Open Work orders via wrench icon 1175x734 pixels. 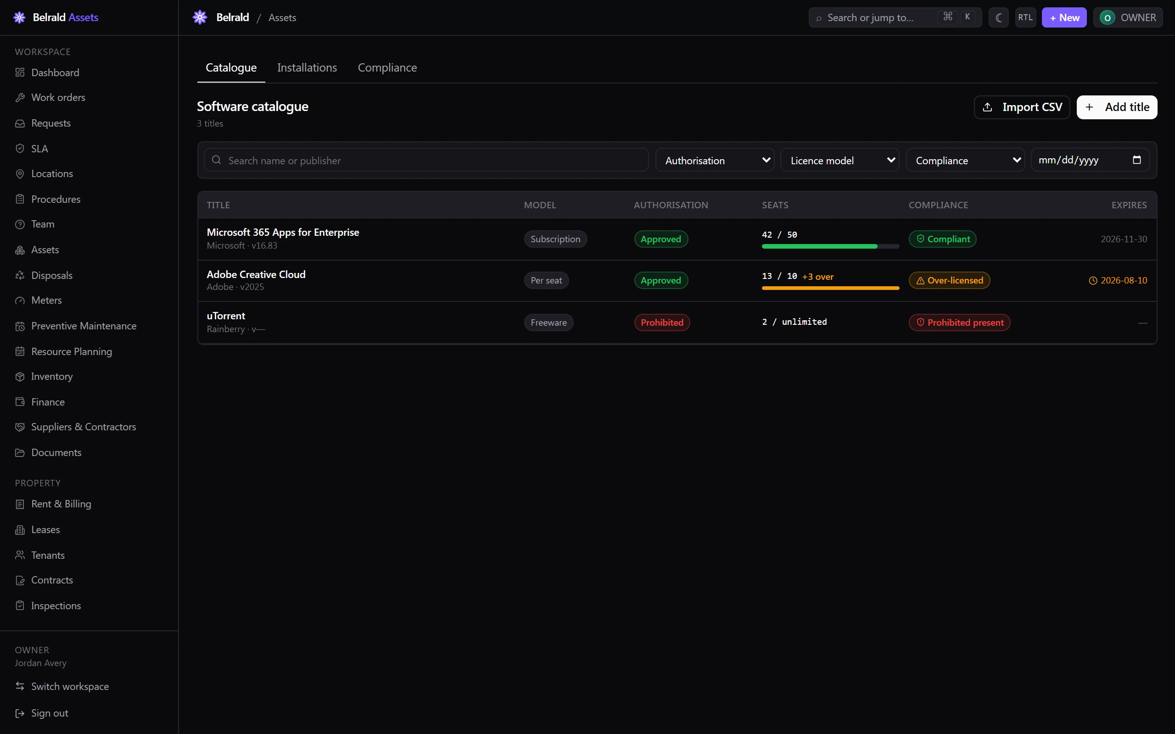pyautogui.click(x=20, y=98)
